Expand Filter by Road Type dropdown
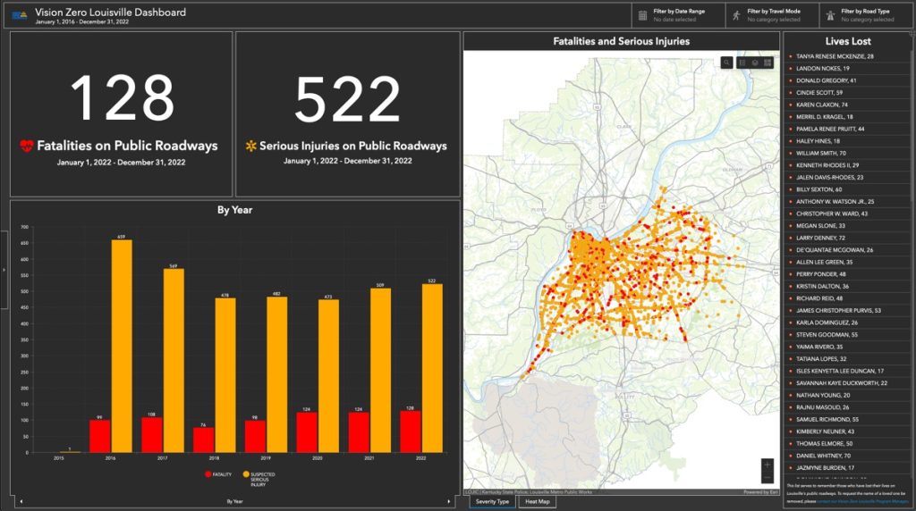Viewport: 916px width, 511px height. pyautogui.click(x=866, y=15)
